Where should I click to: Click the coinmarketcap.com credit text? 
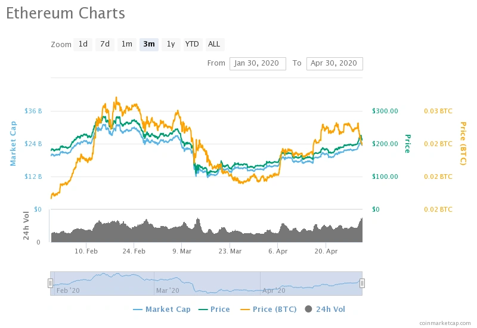(x=445, y=323)
